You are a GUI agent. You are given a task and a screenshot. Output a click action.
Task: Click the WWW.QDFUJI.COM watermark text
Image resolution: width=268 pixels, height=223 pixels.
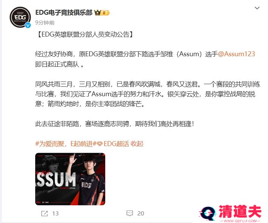click(240, 221)
